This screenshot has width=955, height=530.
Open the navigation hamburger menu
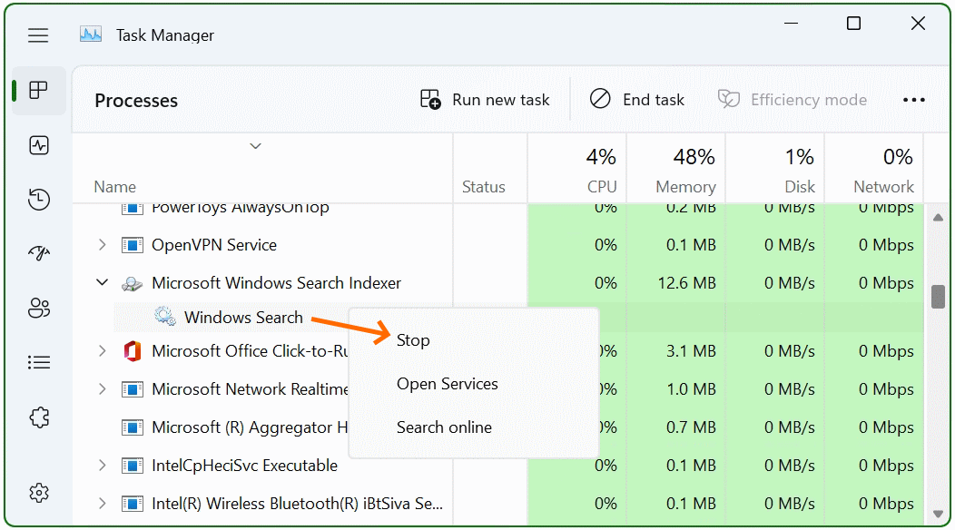tap(38, 34)
